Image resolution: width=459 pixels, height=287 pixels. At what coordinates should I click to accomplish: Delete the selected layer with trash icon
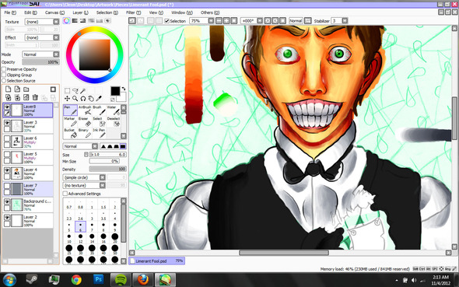(x=35, y=97)
